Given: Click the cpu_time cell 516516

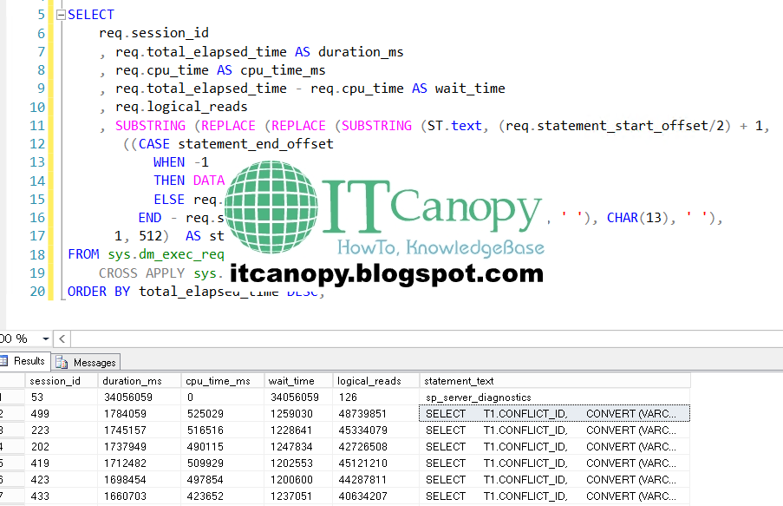Looking at the screenshot, I should click(223, 430).
